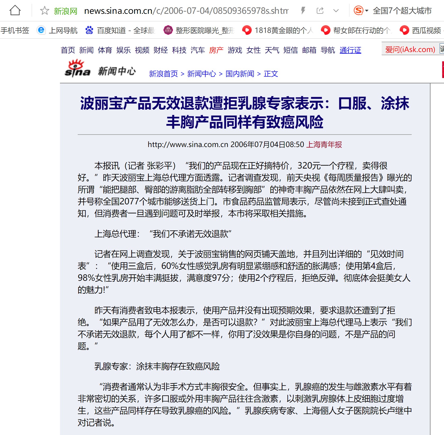Click the lightning speed-mode icon
The height and width of the screenshot is (435, 444).
pos(303,11)
